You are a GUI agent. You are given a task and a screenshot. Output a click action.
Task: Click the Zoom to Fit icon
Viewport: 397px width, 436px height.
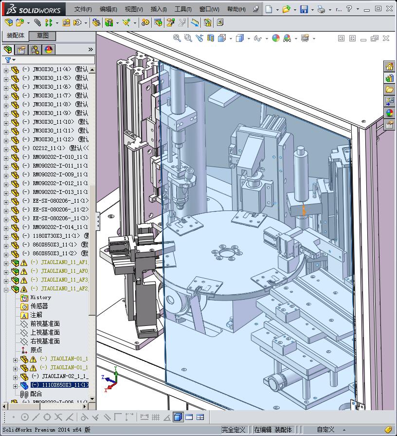click(177, 38)
